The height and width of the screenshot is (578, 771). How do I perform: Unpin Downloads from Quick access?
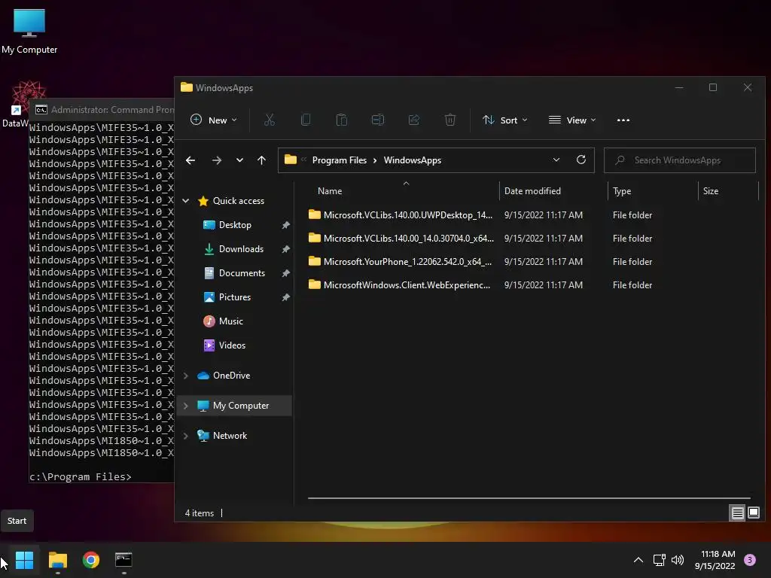[285, 249]
